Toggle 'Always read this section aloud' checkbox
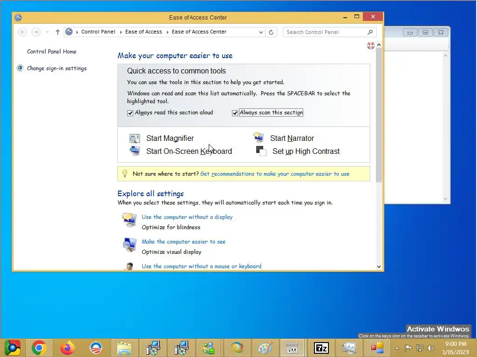Screen dimensions: 477x357 (x=130, y=113)
